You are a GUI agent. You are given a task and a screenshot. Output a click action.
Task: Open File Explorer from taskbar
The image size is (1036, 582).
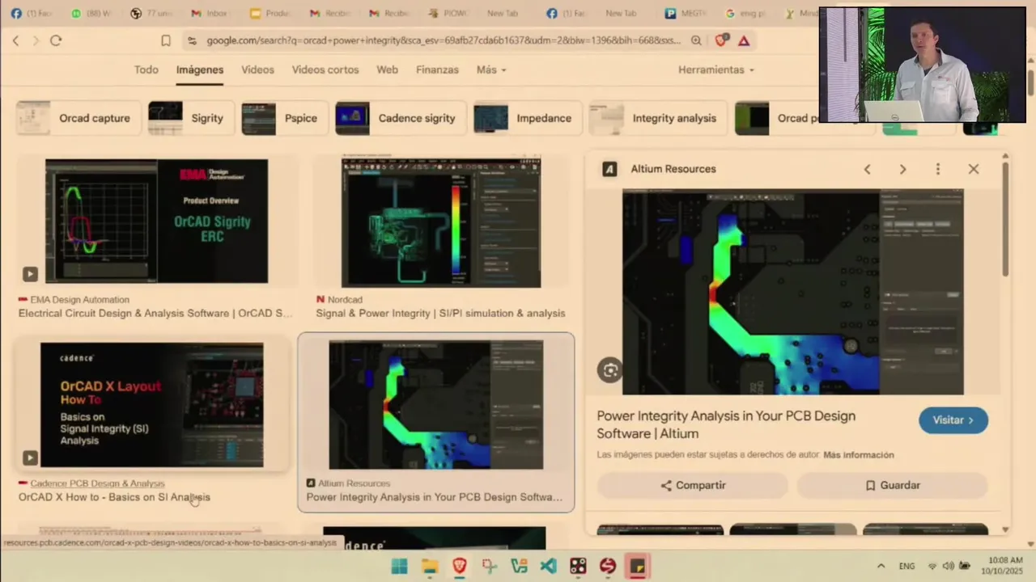point(430,566)
